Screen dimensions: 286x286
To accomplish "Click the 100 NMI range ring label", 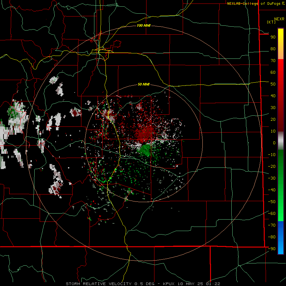I will (144, 25).
